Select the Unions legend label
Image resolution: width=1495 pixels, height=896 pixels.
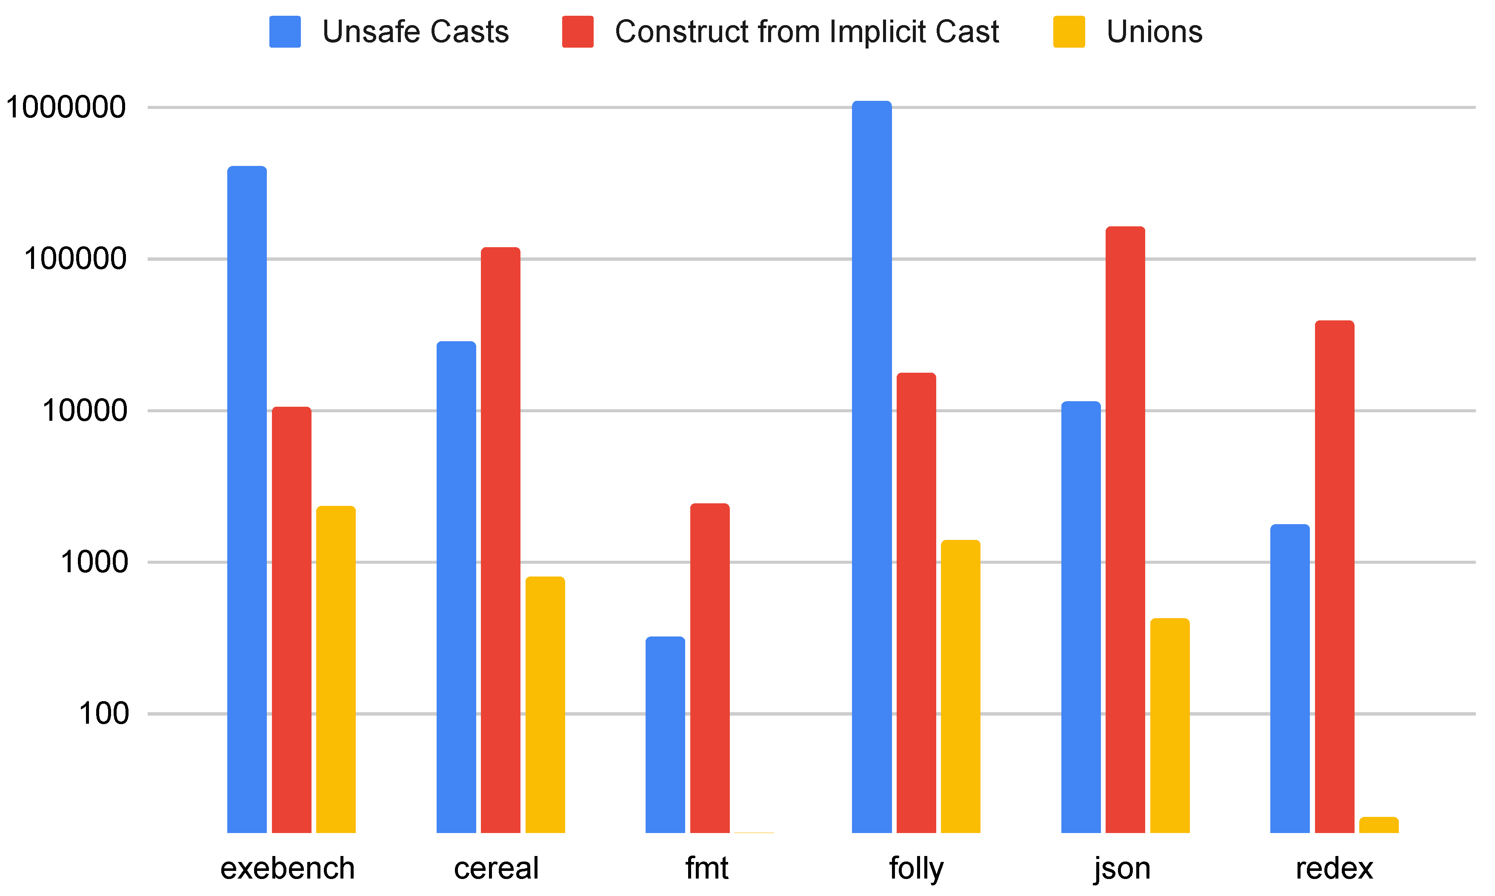[1154, 31]
